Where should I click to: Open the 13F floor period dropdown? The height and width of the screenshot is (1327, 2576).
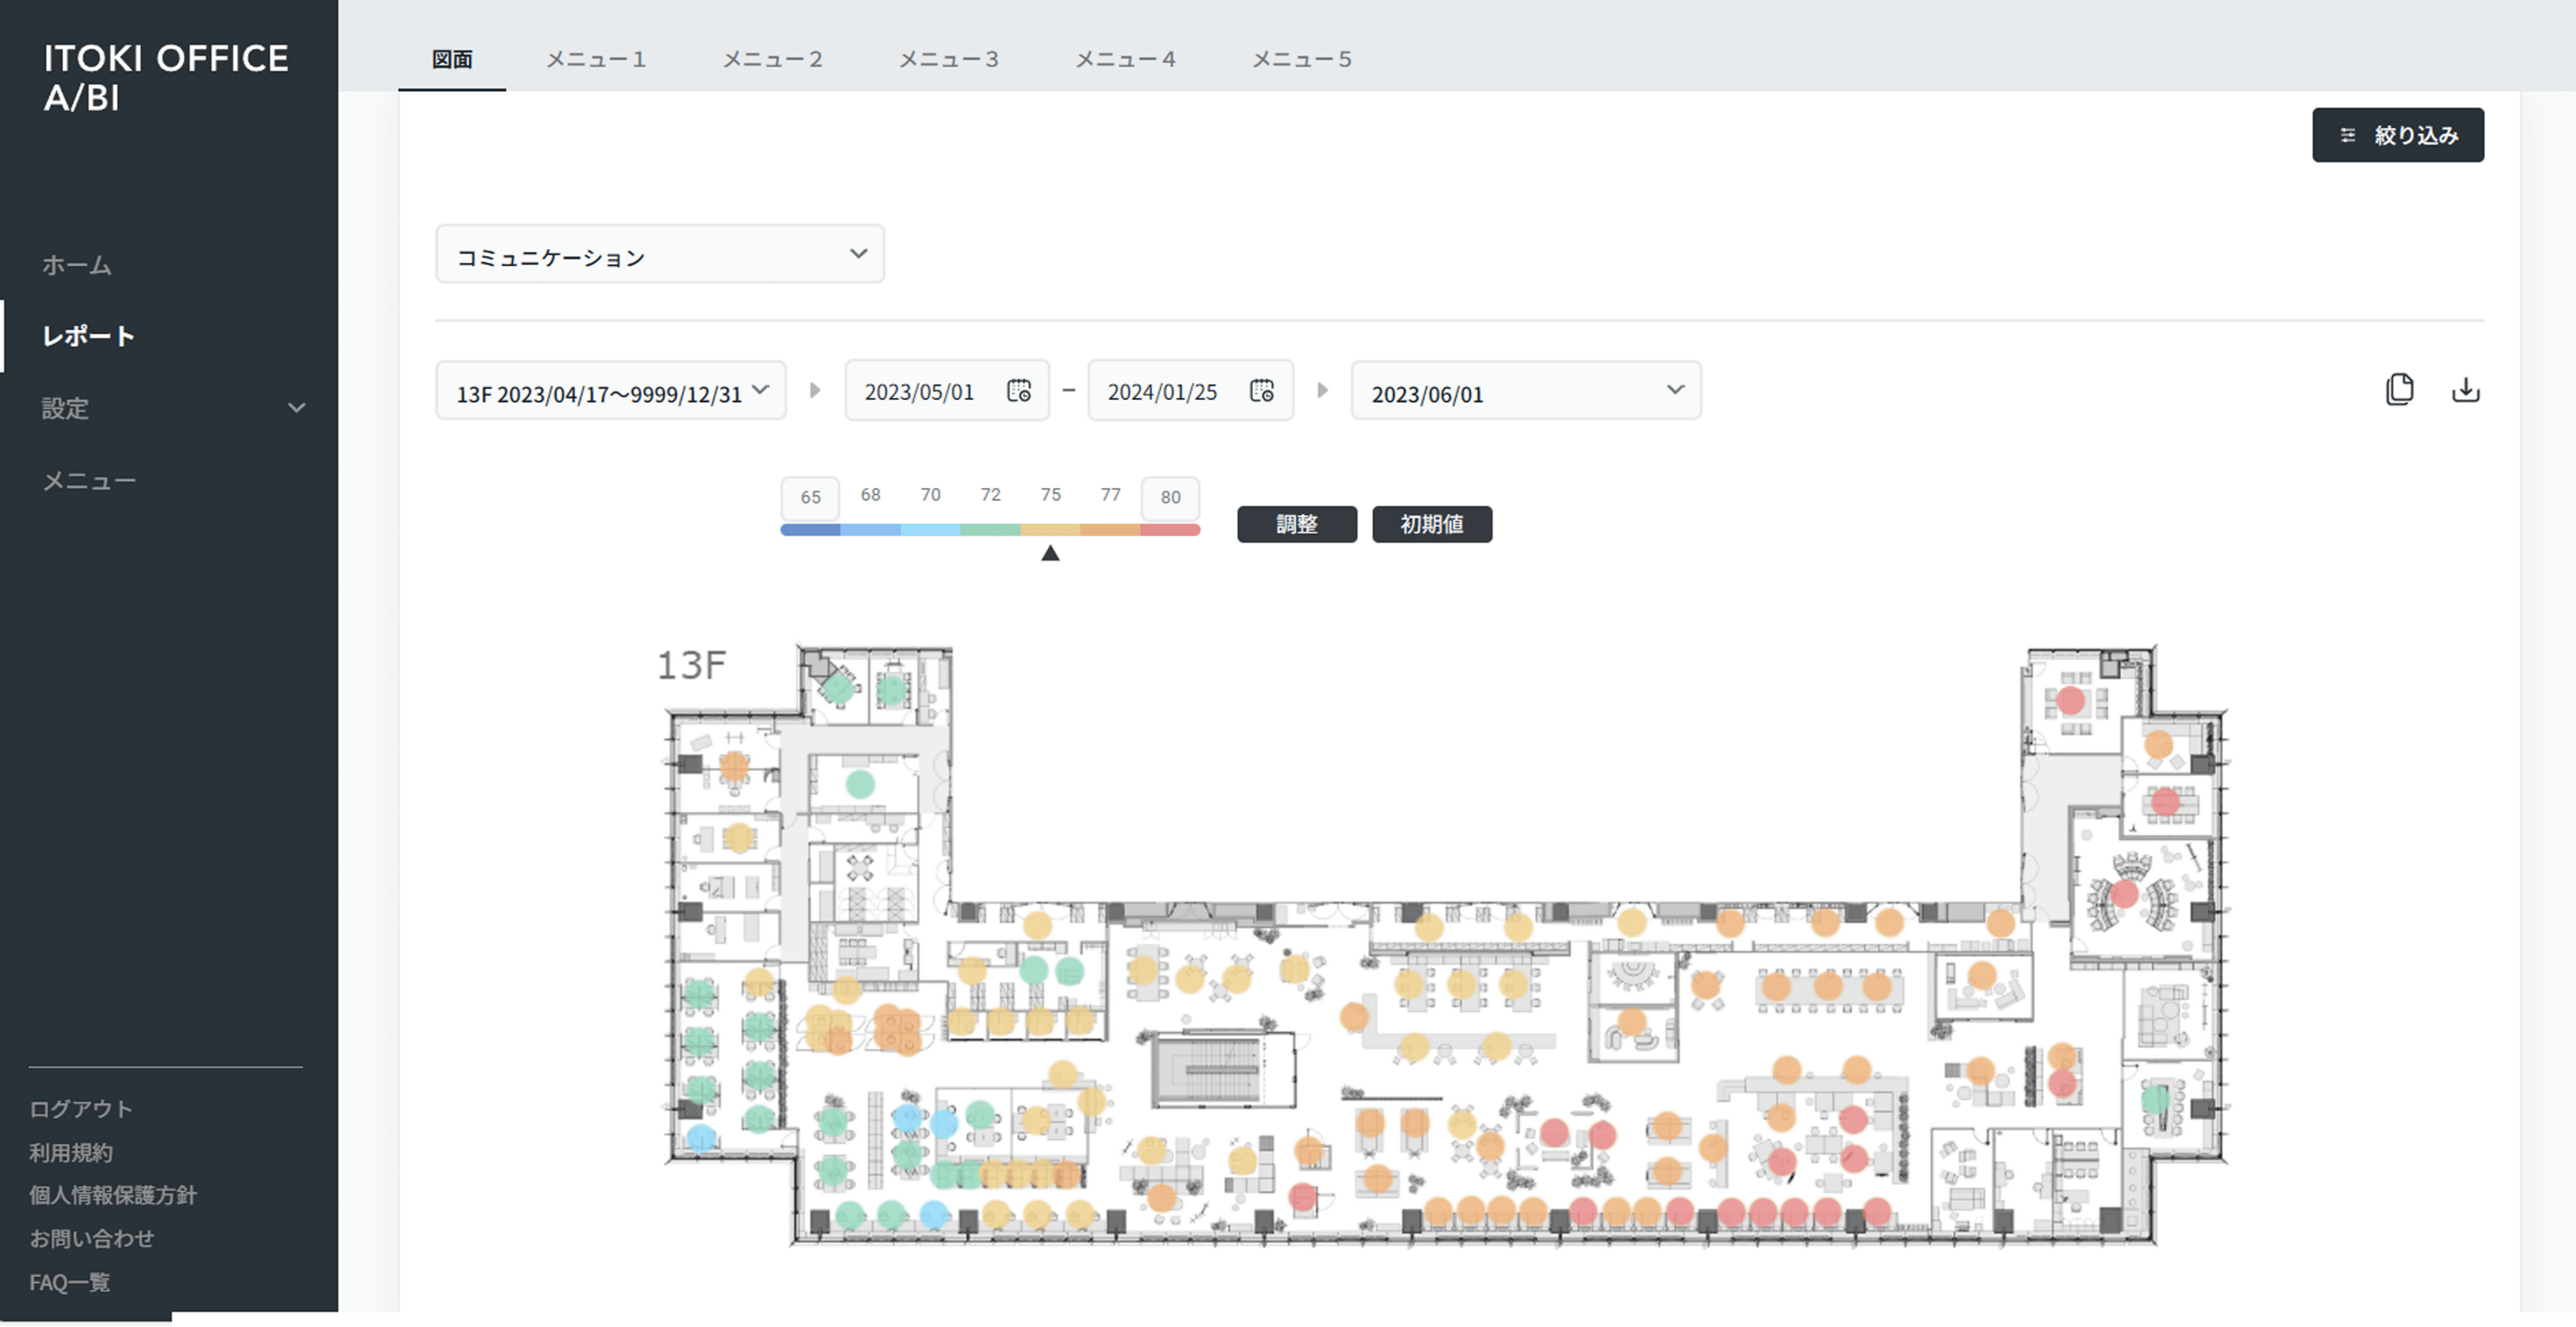(611, 391)
